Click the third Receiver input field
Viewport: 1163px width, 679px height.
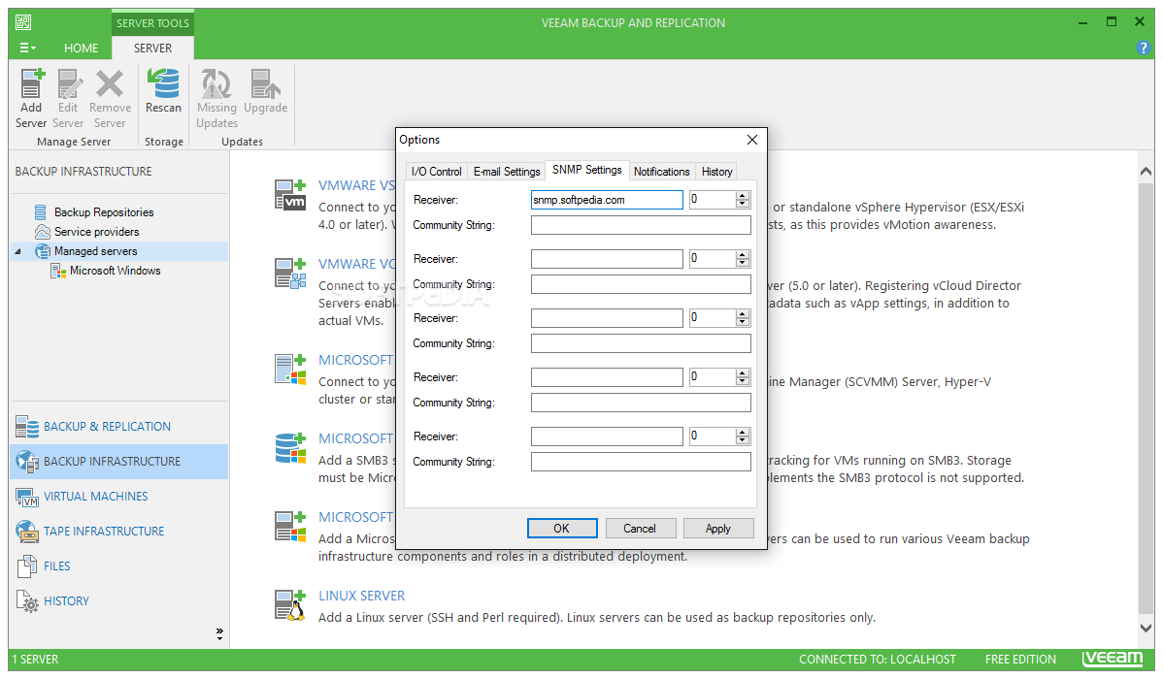(607, 318)
